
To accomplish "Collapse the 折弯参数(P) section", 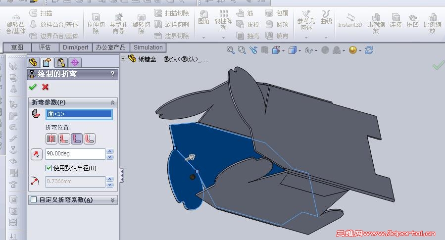I will tap(112, 103).
